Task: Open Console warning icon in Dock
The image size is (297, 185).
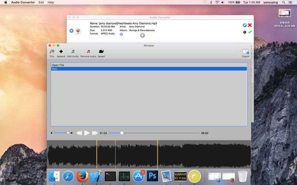Action: [180, 176]
